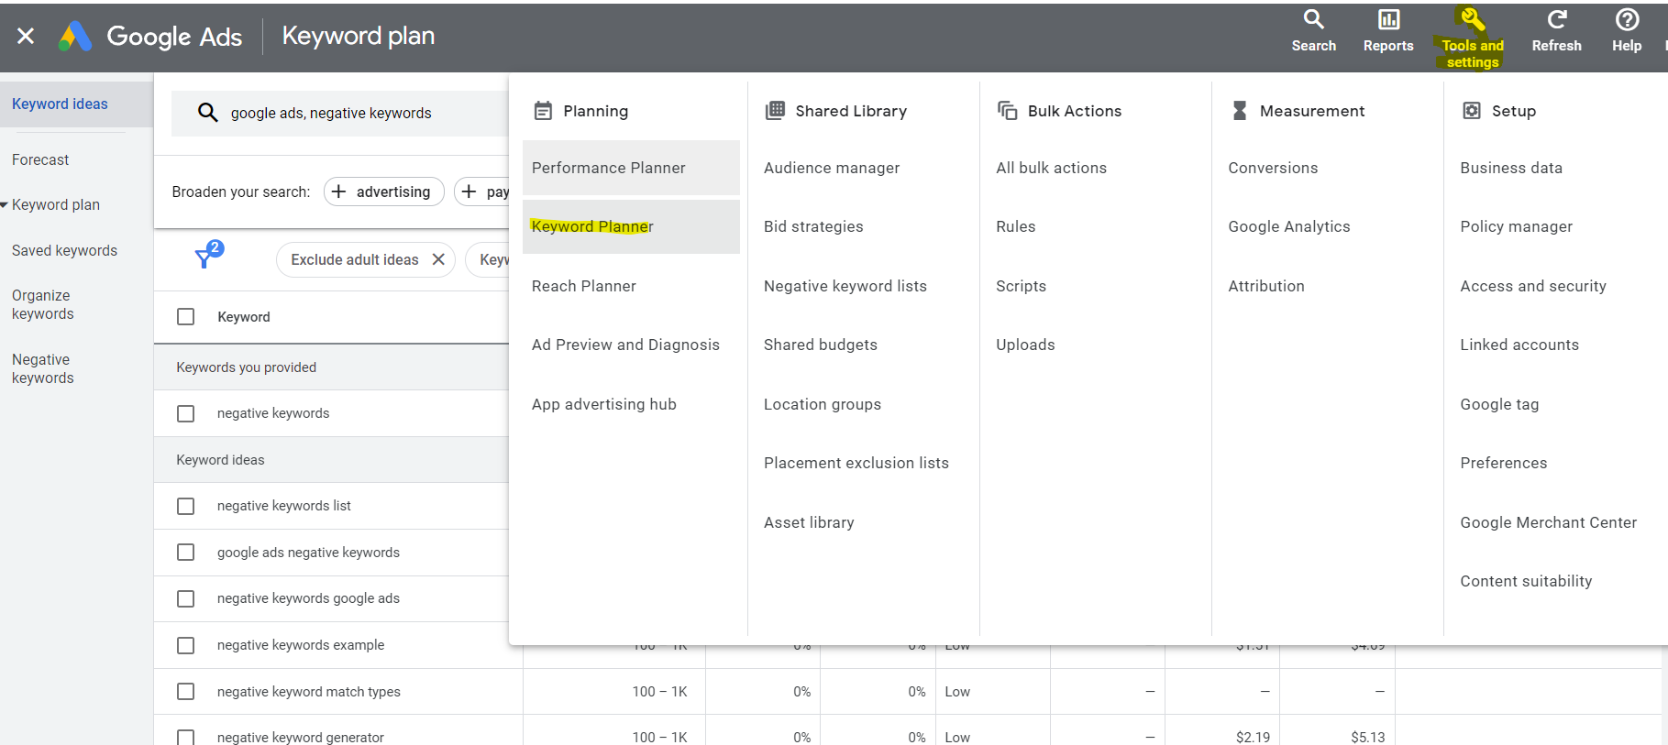Open Location groups

pyautogui.click(x=823, y=404)
